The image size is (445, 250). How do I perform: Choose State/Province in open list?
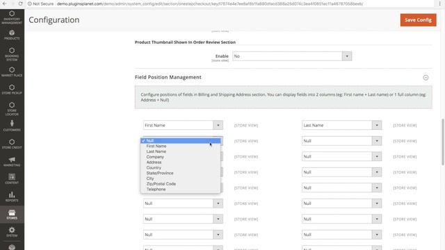tap(181, 173)
